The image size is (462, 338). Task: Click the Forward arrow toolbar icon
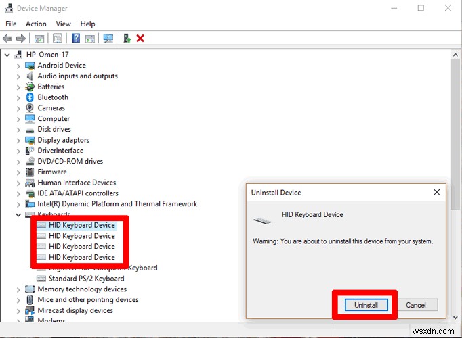(20, 39)
